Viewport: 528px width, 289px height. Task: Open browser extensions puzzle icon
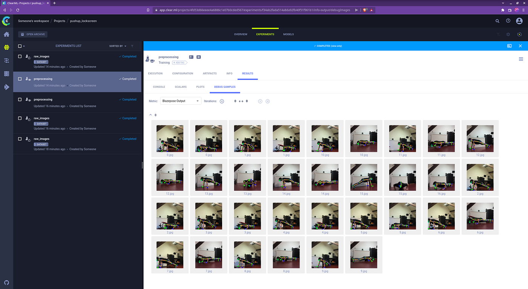(503, 10)
